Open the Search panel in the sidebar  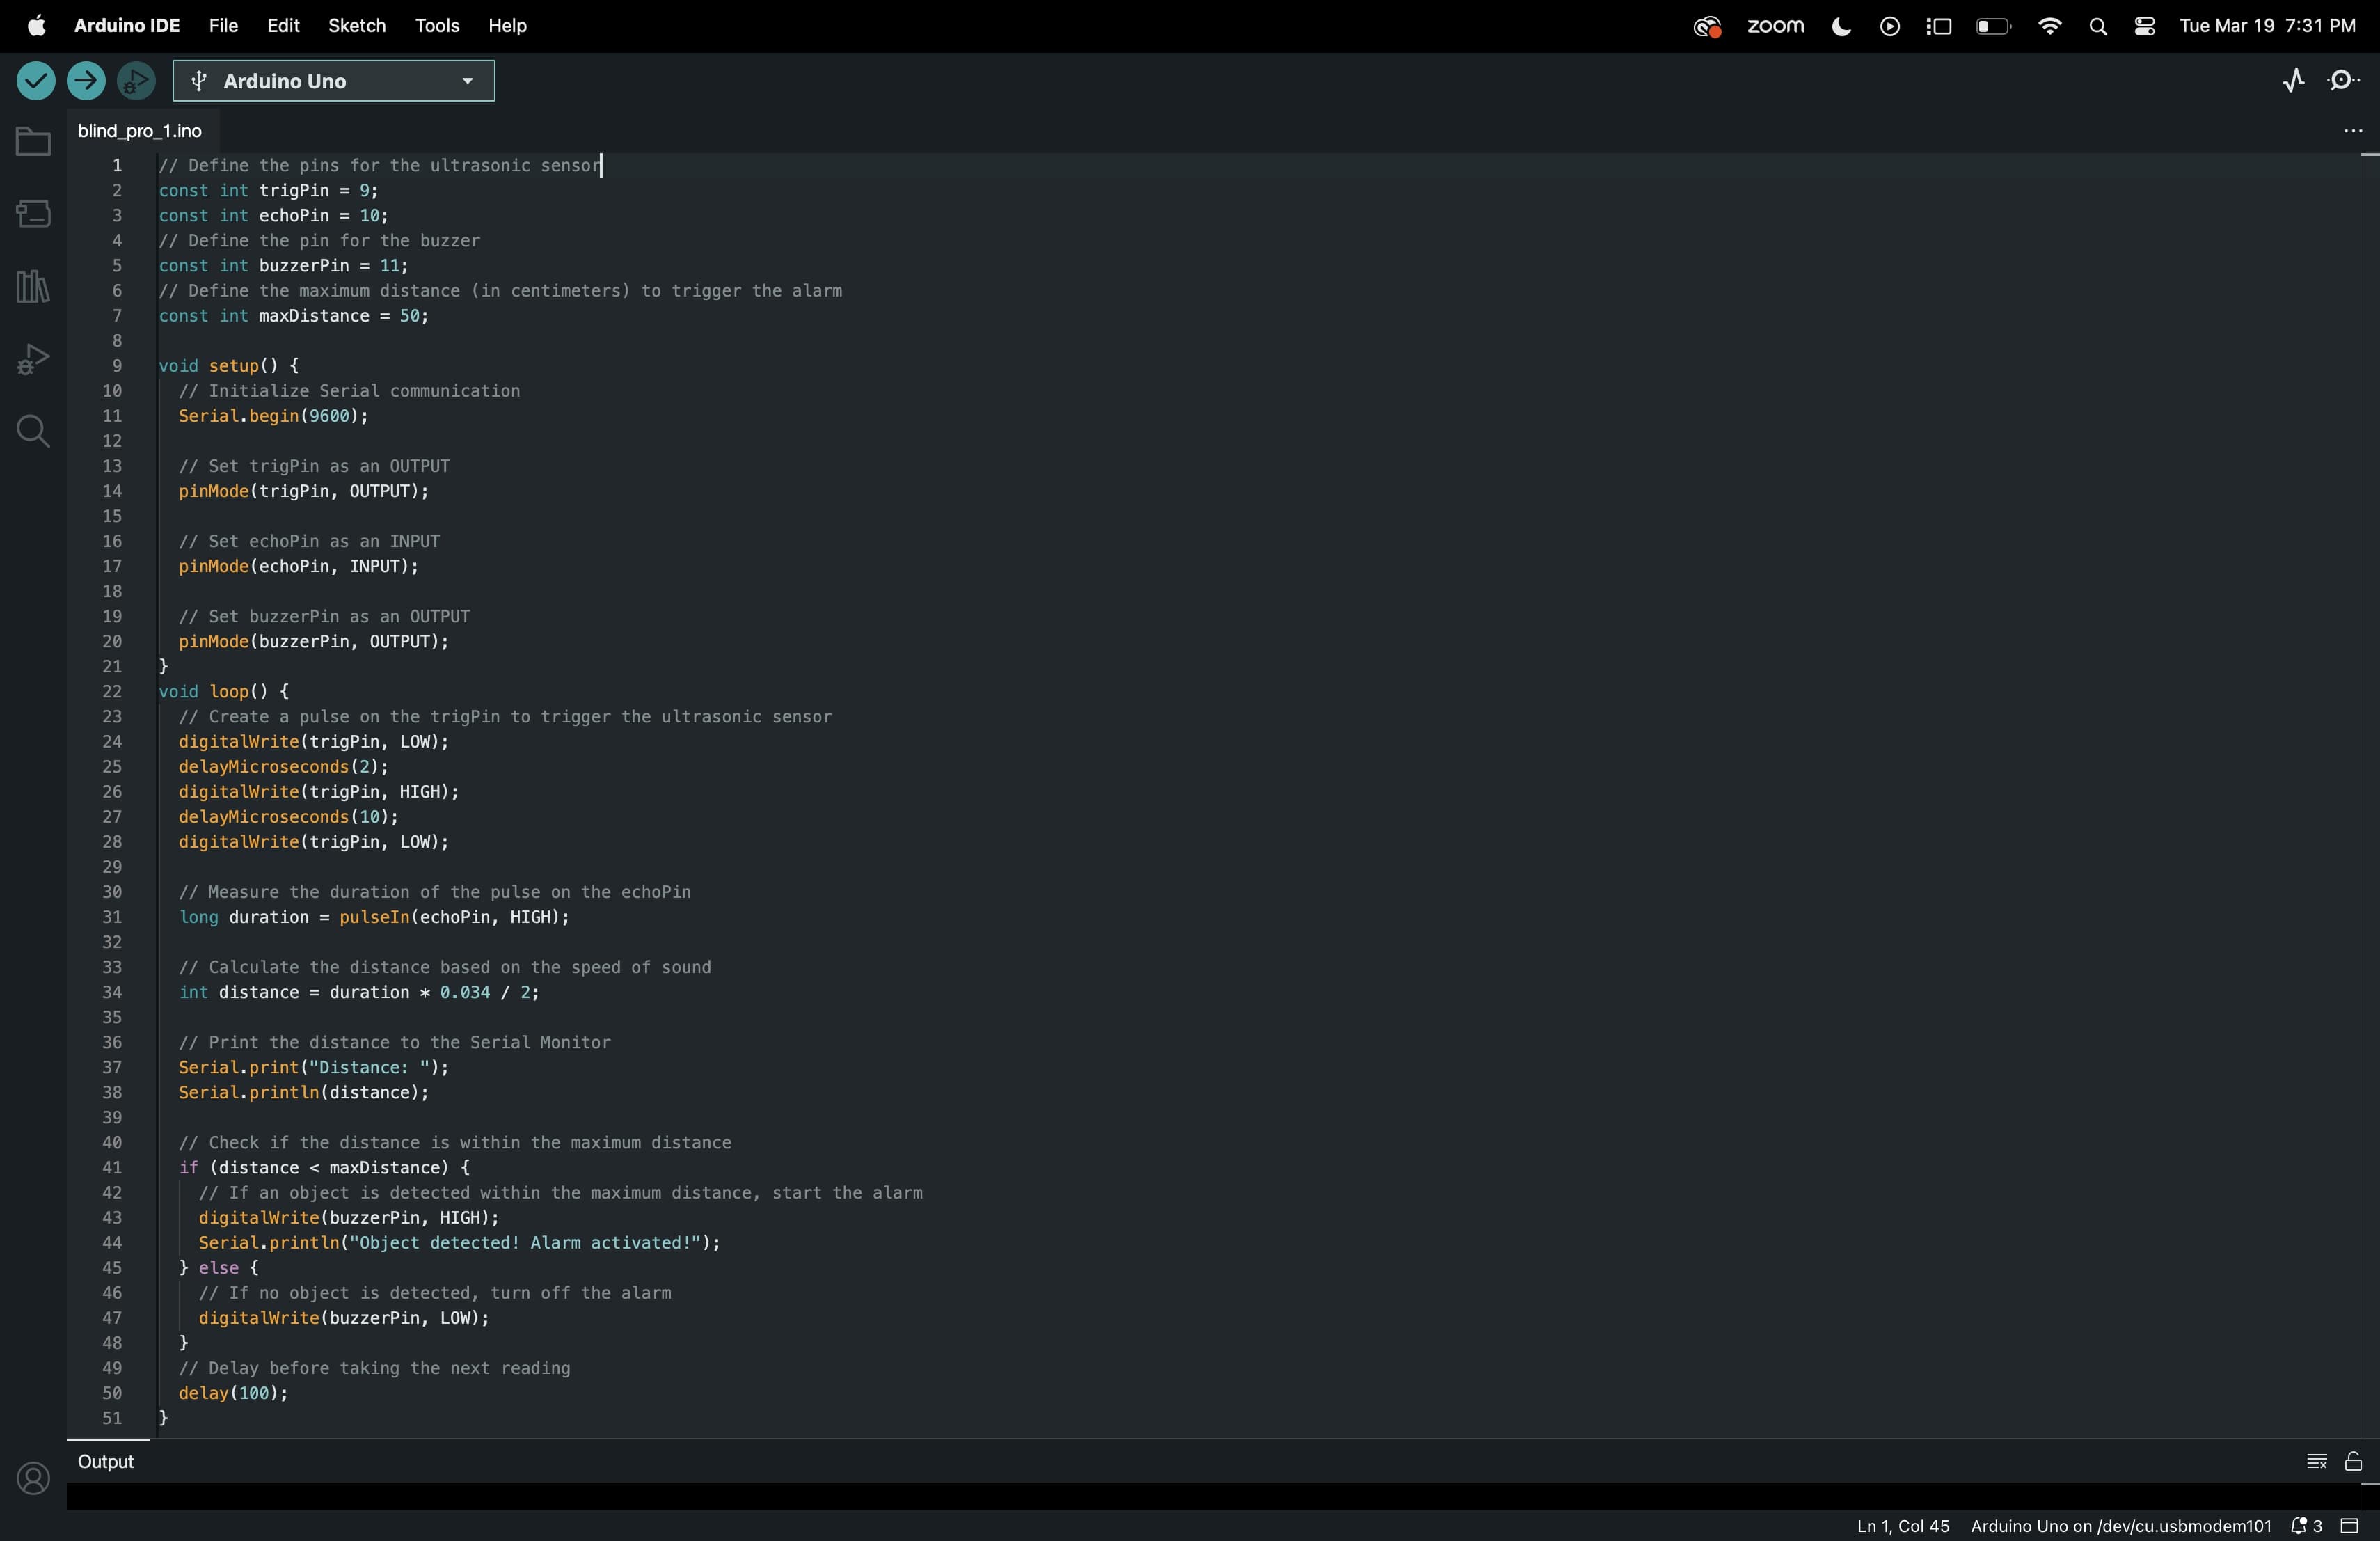tap(33, 432)
